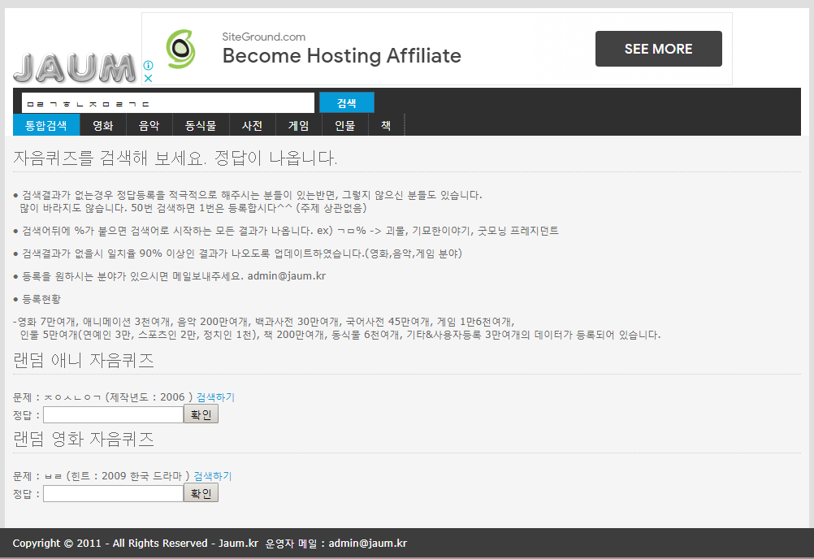Image resolution: width=814 pixels, height=559 pixels.
Task: Focus the movie quiz answer field
Action: pyautogui.click(x=113, y=494)
